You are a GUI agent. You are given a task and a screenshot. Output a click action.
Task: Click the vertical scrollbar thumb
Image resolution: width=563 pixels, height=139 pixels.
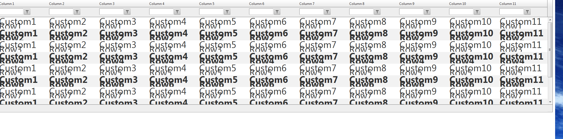pos(550,50)
